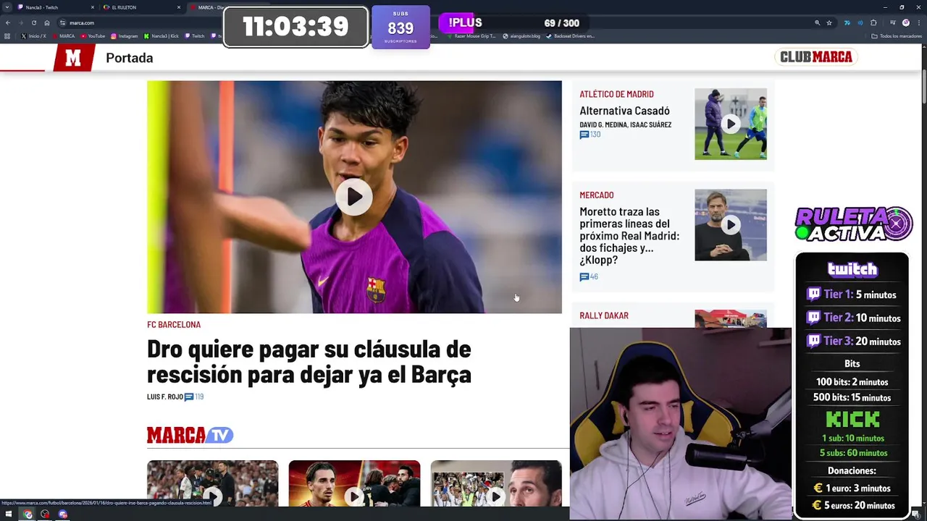Play the Klopp video thumbnail

coord(730,225)
